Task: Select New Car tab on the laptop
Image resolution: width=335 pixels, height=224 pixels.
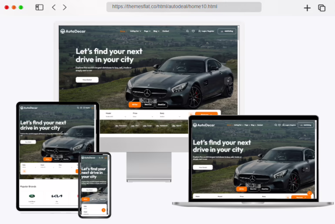Action: [253, 189]
